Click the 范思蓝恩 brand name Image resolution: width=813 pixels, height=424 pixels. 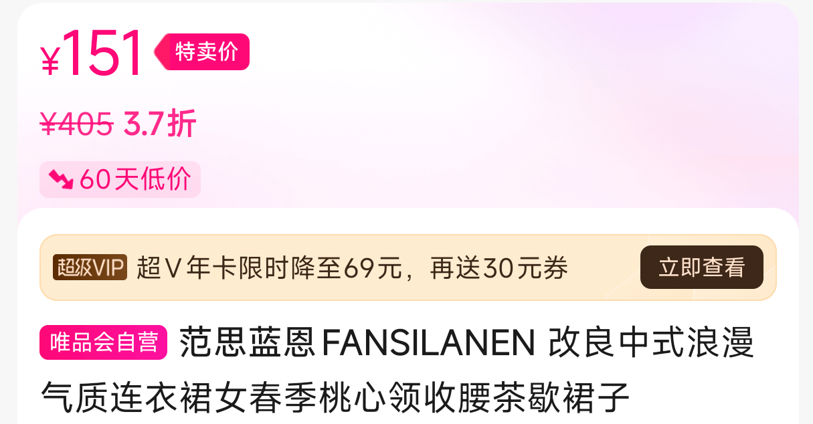click(x=247, y=343)
